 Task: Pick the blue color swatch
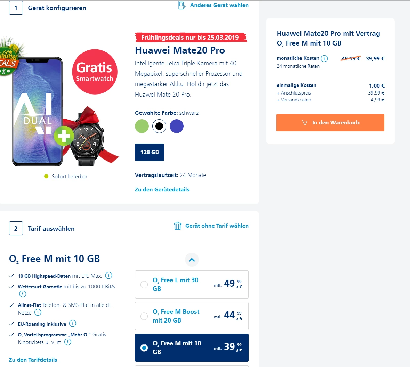[x=177, y=126]
